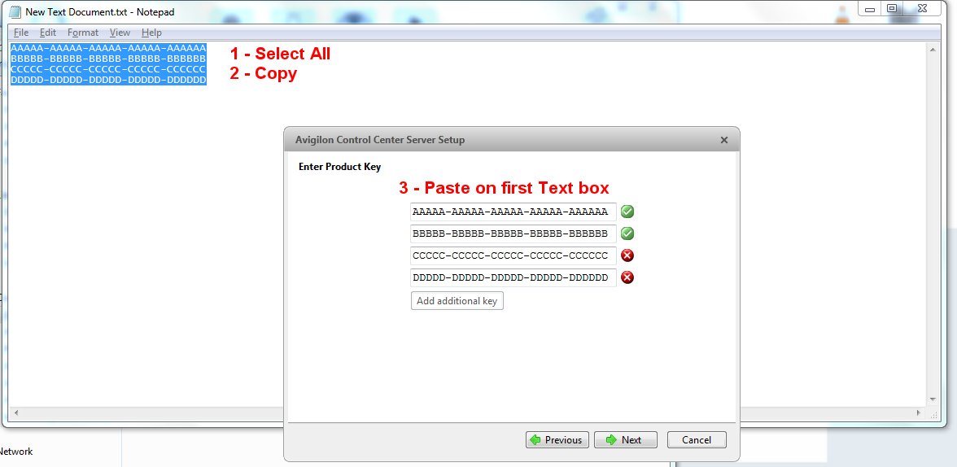Cancel the server setup wizard
This screenshot has width=957, height=467.
(x=696, y=440)
